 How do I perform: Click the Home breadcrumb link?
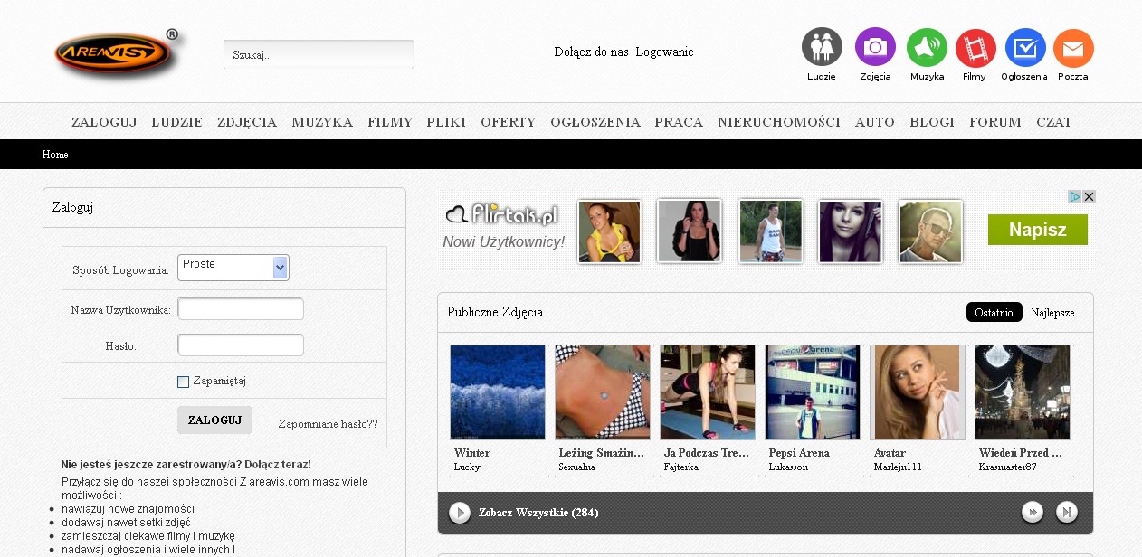pyautogui.click(x=55, y=155)
